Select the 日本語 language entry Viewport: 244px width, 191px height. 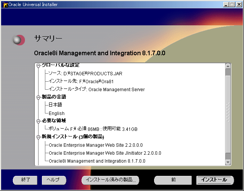point(55,105)
